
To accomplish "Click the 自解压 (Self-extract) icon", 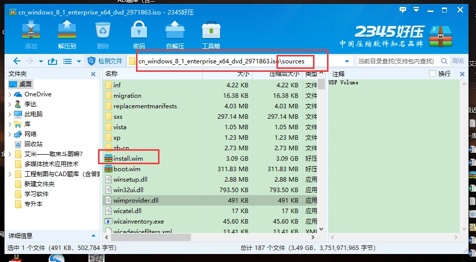I will pos(174,33).
